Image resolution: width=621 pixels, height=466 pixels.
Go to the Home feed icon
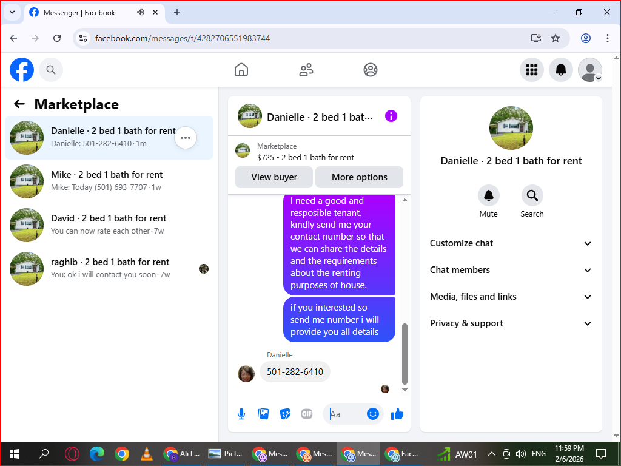coord(241,70)
